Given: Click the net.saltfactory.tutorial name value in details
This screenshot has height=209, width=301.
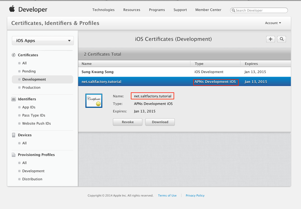Looking at the screenshot, I should click(152, 96).
